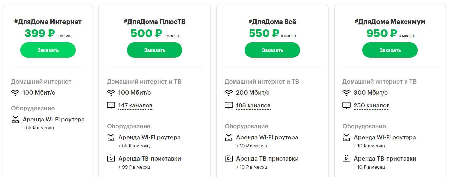The height and width of the screenshot is (177, 449).
Task: Click TV channels icon next to 188 каналов
Action: coord(229,105)
